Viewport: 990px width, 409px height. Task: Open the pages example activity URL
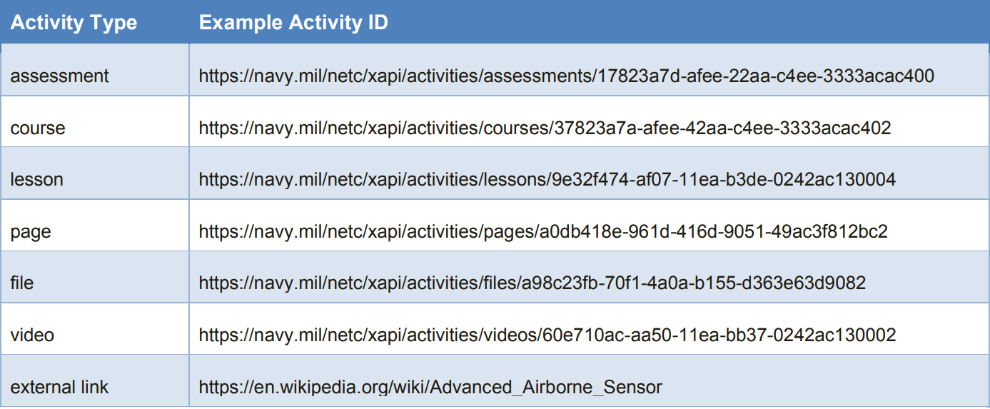542,232
